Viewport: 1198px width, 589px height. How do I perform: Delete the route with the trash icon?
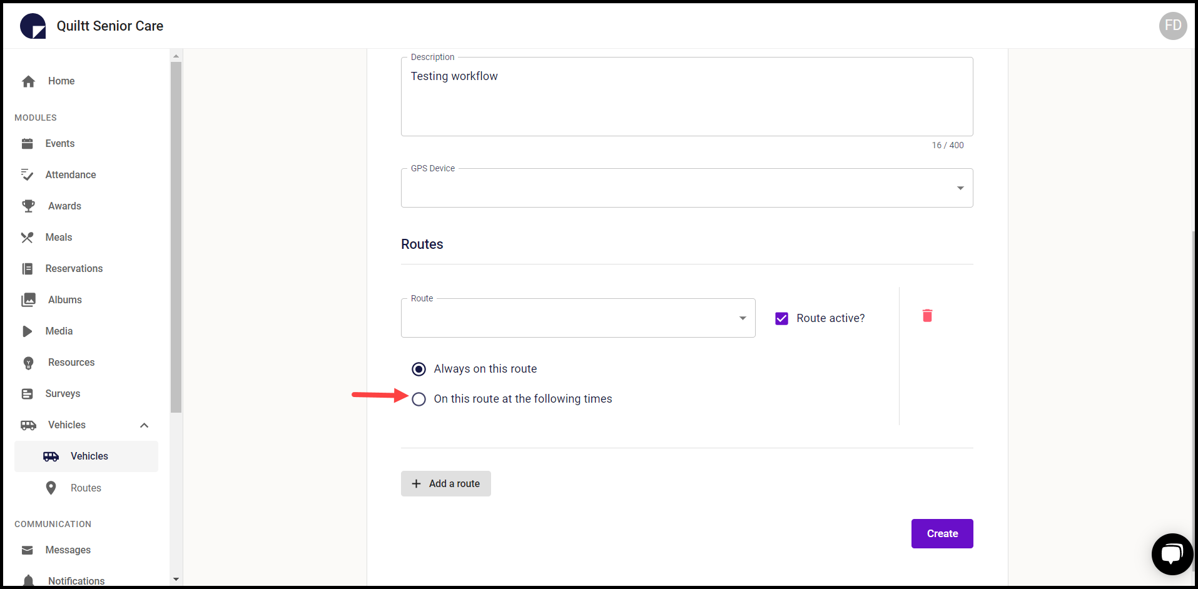pos(927,316)
